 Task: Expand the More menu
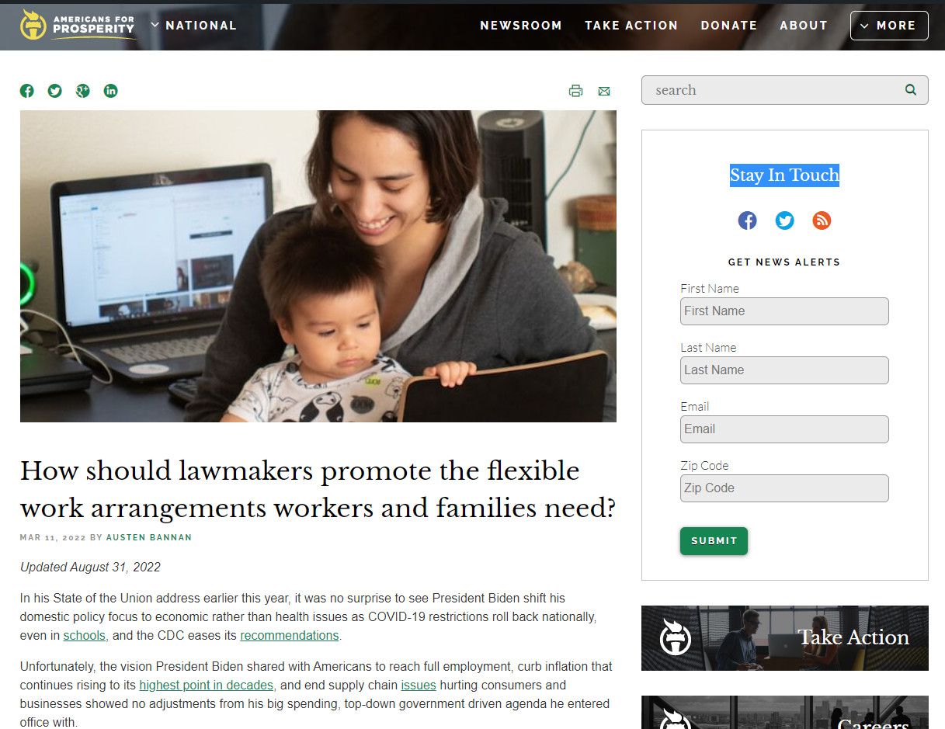tap(889, 26)
